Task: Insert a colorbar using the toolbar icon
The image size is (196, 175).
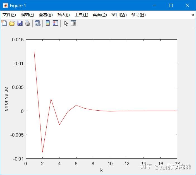Action: [x=48, y=23]
